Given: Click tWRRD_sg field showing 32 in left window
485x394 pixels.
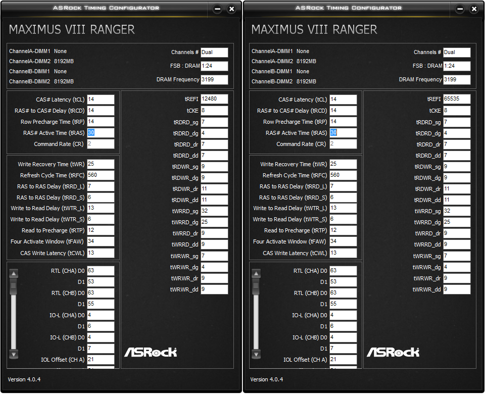Looking at the screenshot, I should [x=214, y=211].
